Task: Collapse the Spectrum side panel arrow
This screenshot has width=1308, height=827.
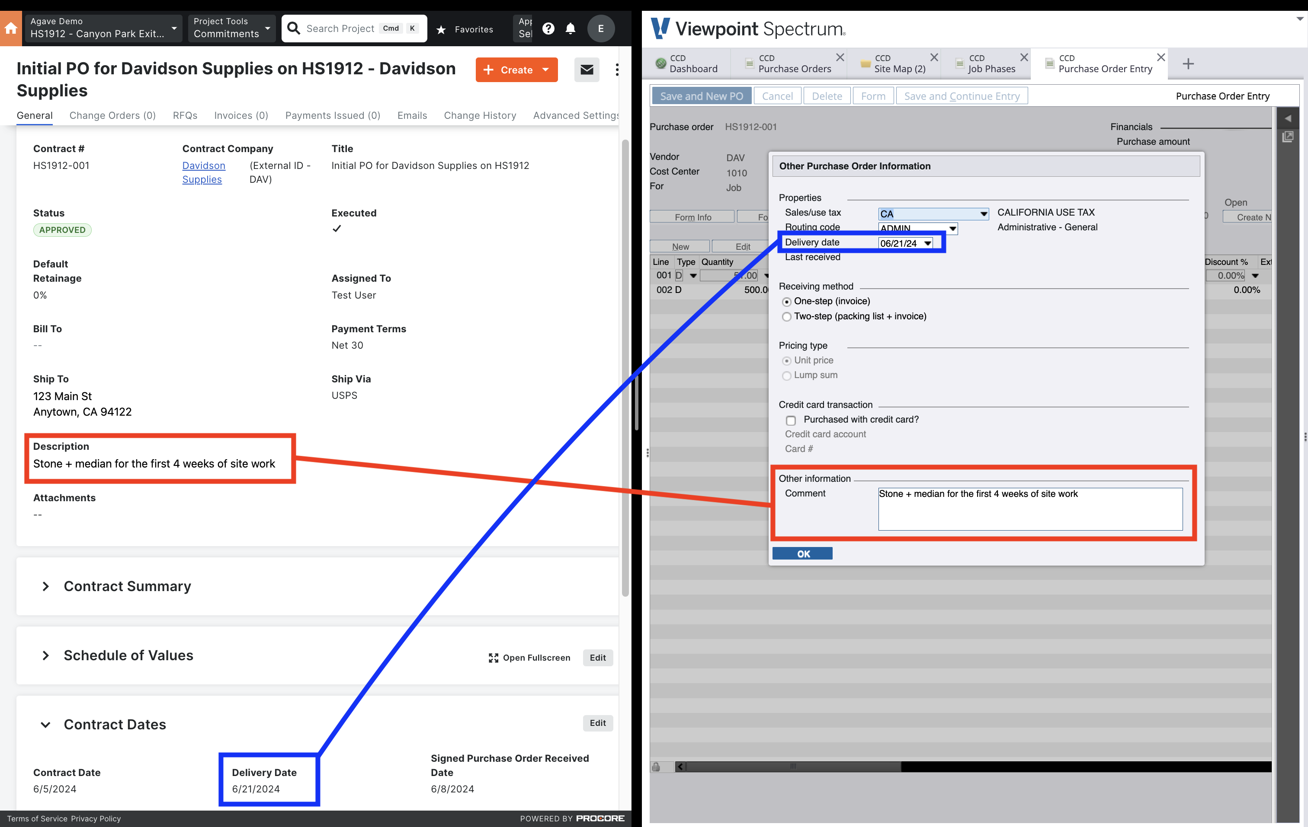Action: tap(1287, 119)
